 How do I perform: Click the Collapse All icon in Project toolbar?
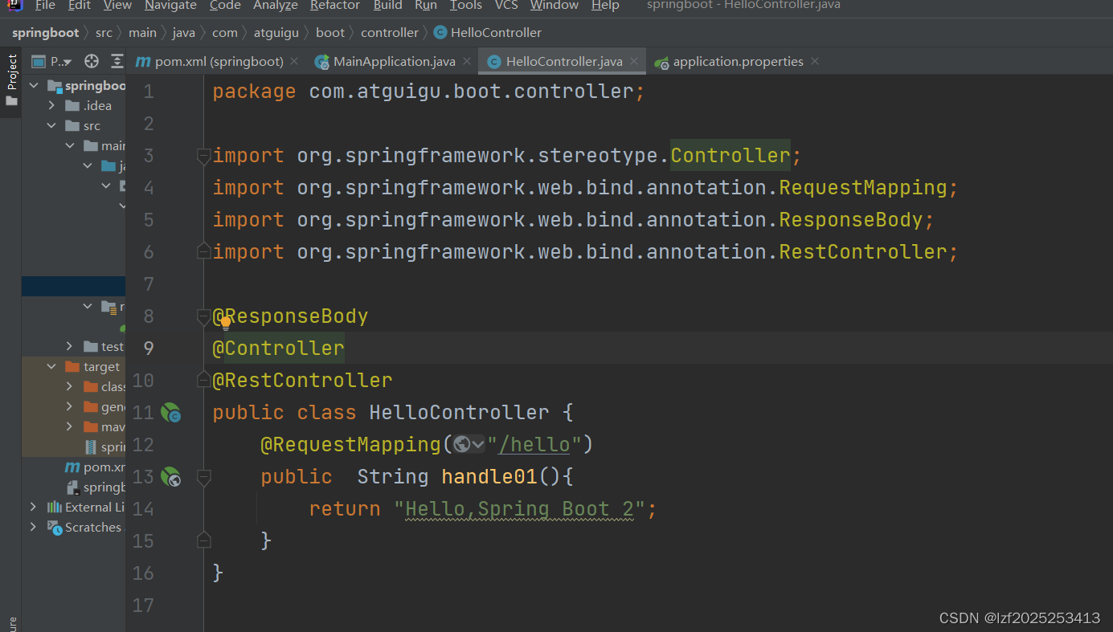coord(117,61)
